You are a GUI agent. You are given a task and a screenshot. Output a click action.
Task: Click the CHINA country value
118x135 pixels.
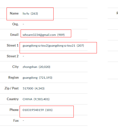27,99
